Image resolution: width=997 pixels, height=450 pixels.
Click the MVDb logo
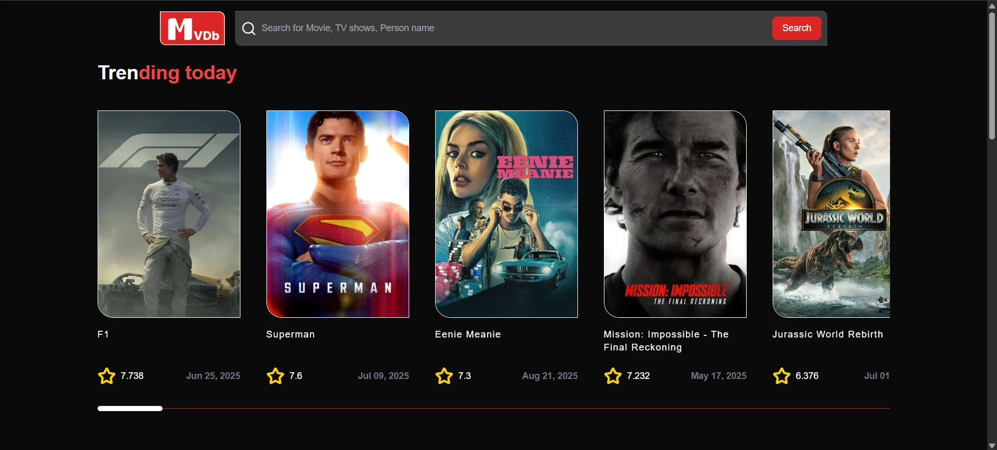click(x=192, y=28)
